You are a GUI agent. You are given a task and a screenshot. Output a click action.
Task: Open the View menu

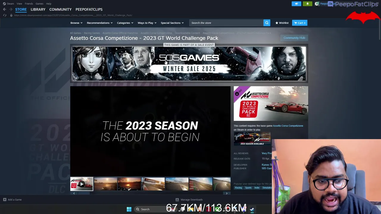tap(19, 4)
